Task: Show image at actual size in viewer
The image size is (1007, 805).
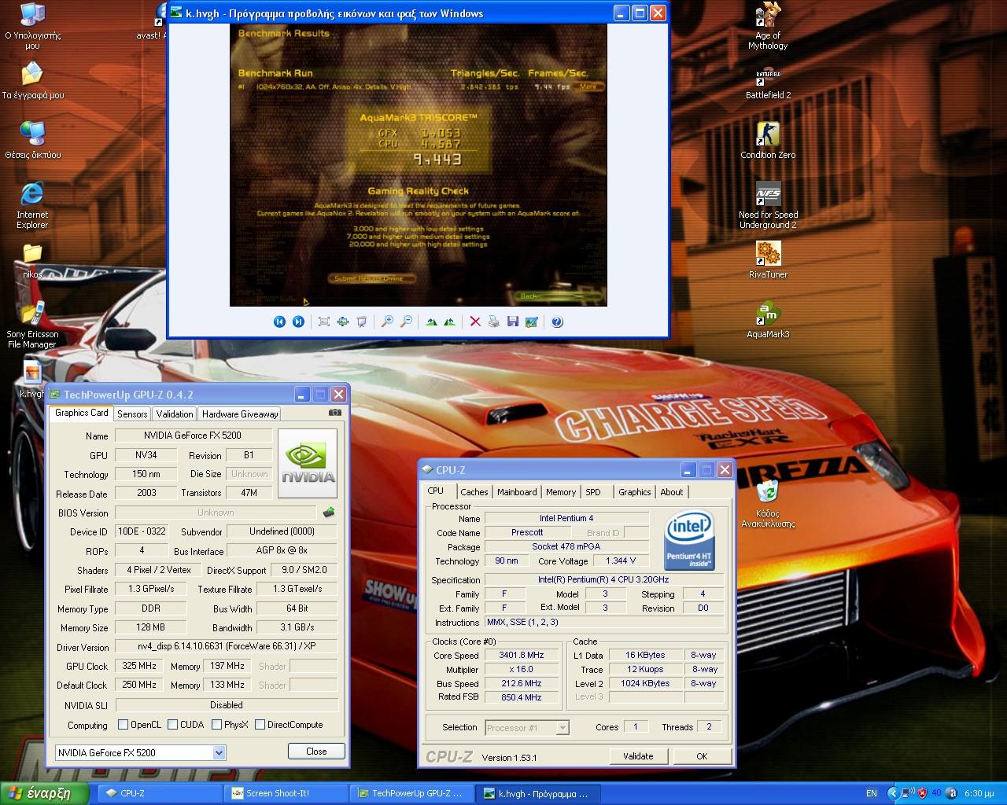Action: pyautogui.click(x=343, y=322)
